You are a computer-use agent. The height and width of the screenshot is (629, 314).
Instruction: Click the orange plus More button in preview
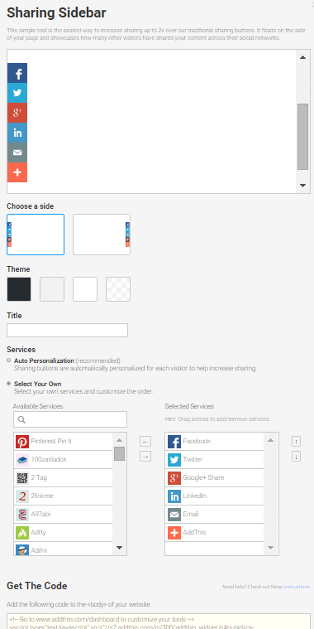tap(17, 172)
